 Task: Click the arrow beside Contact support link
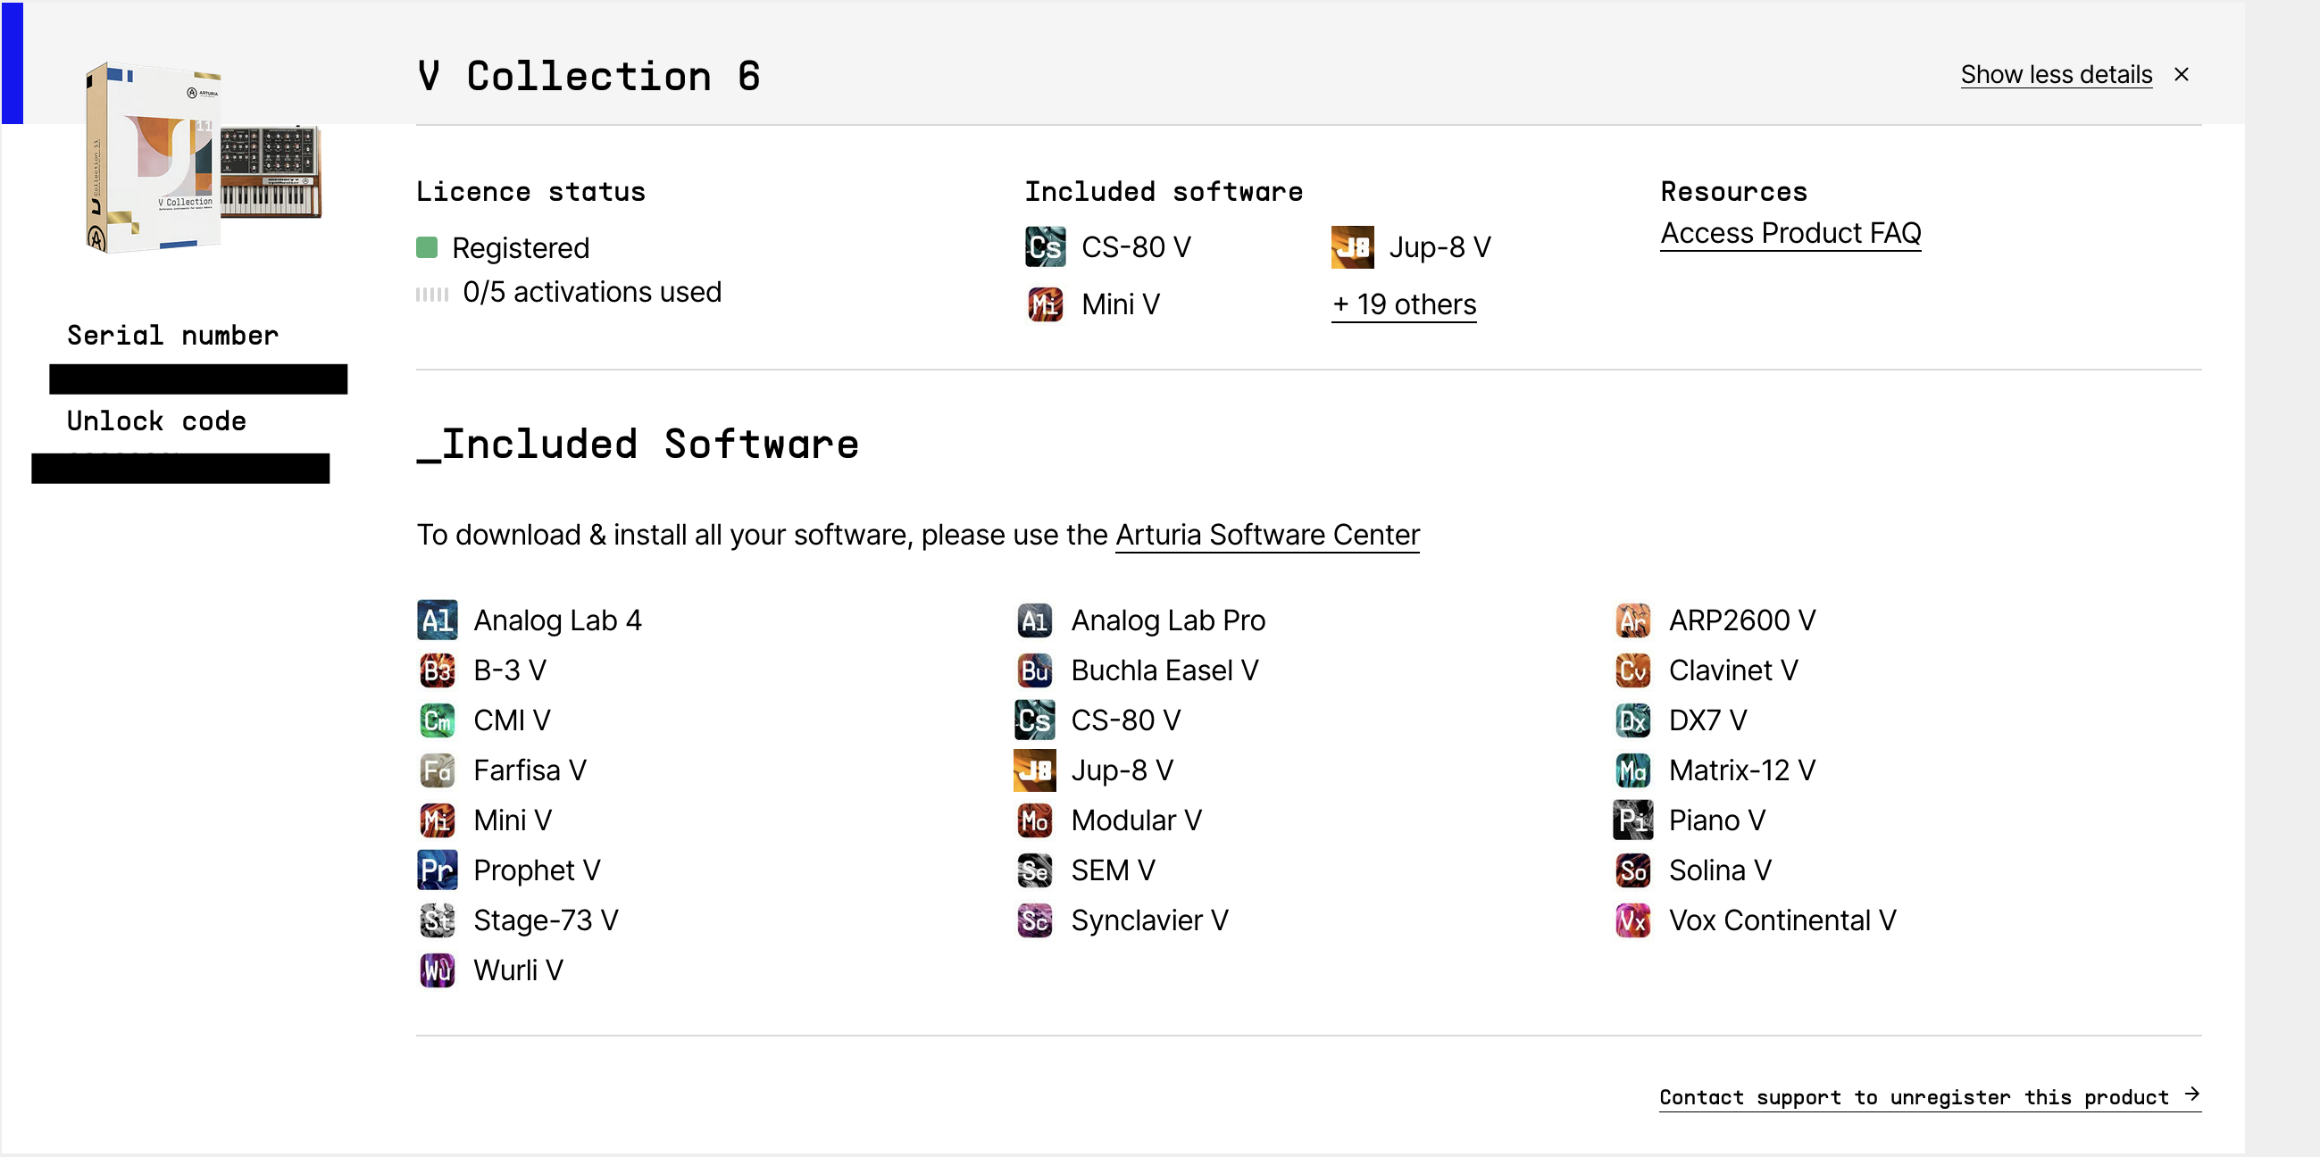tap(2191, 1094)
